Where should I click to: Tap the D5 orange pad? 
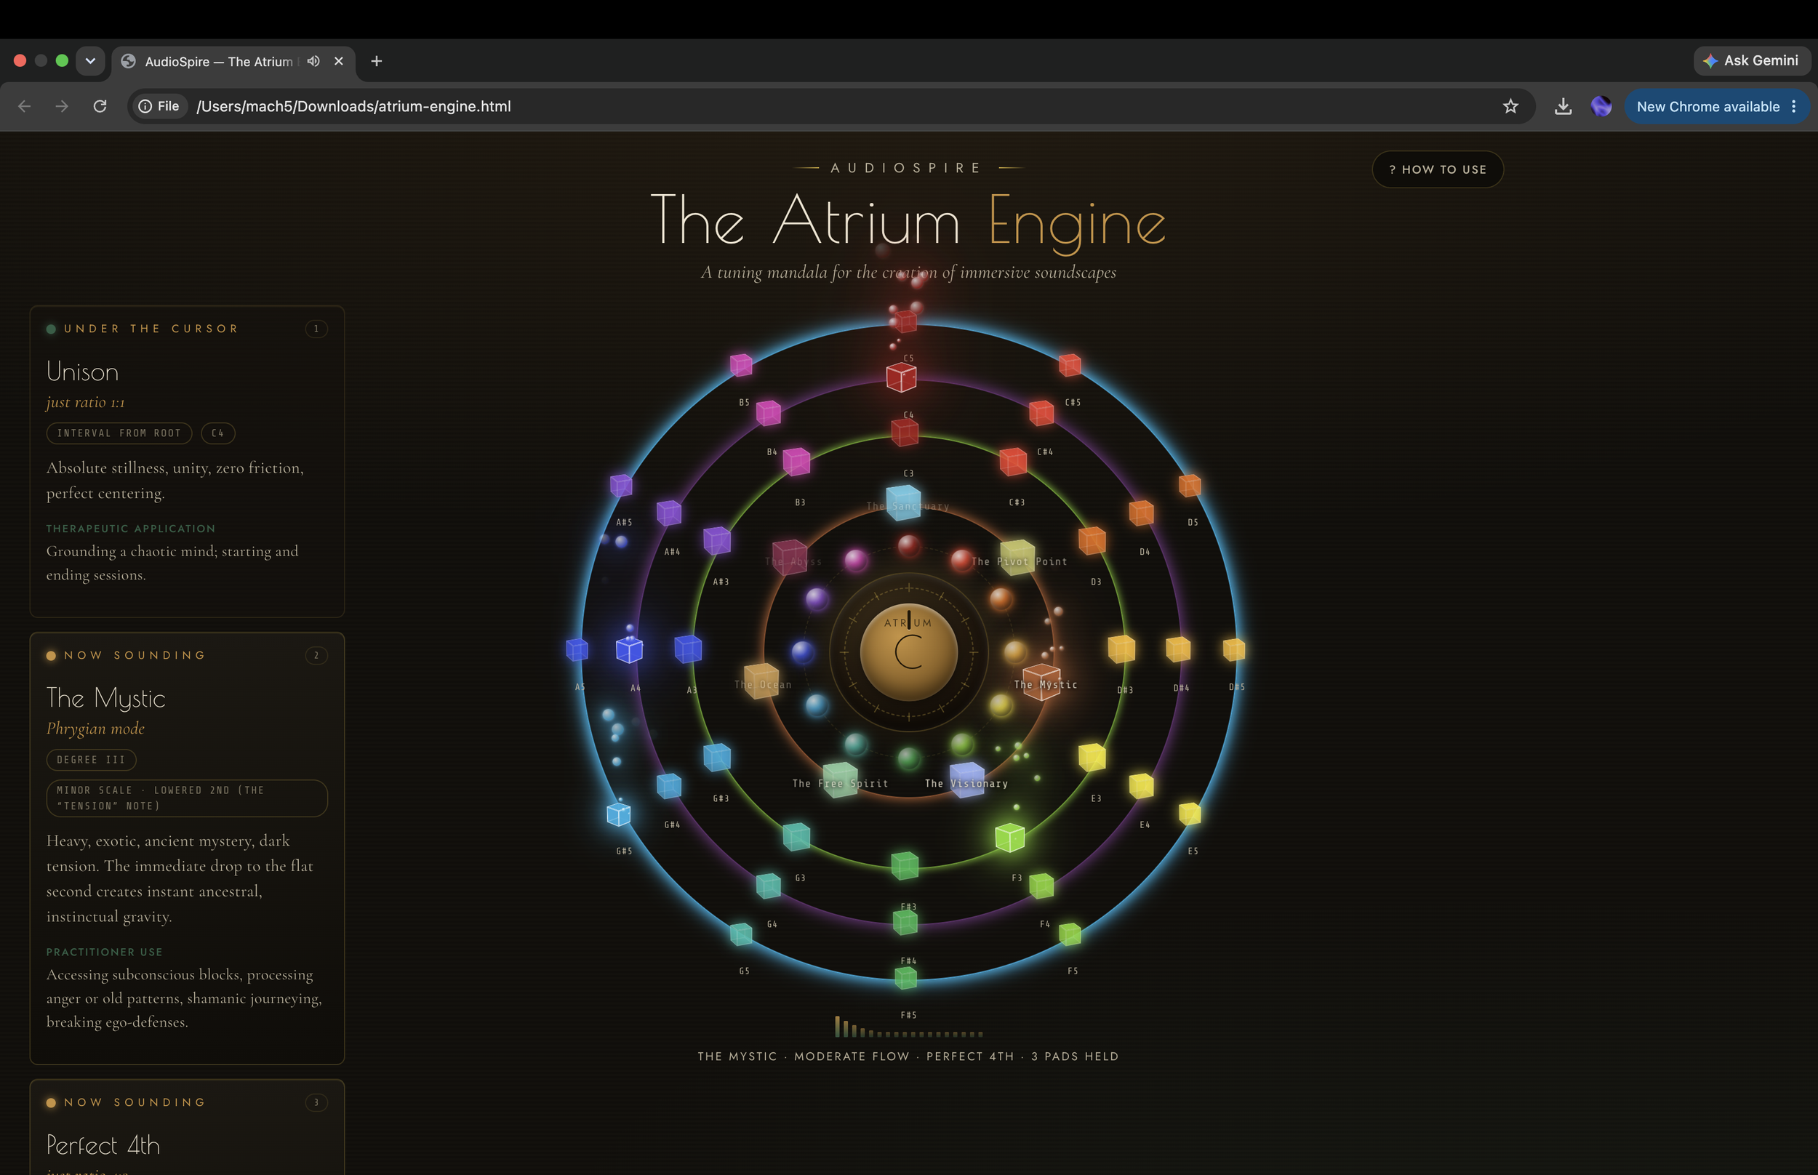point(1190,484)
